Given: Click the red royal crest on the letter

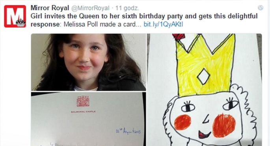Looking at the screenshot, I should 83,101.
